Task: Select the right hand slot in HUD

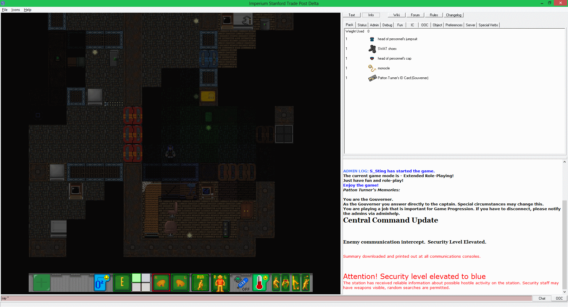Action: click(x=161, y=283)
